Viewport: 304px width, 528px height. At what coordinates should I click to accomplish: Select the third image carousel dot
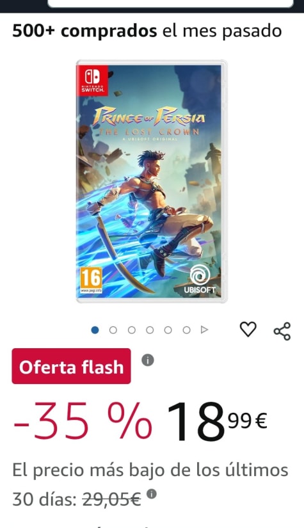[x=132, y=330]
